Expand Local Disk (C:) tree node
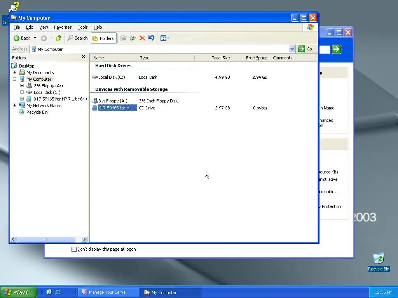The image size is (398, 298). coord(22,92)
